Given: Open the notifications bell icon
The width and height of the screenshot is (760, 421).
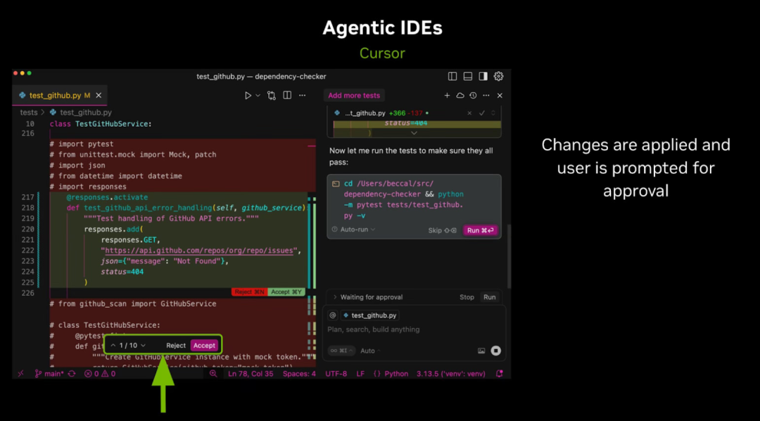Looking at the screenshot, I should click(500, 373).
